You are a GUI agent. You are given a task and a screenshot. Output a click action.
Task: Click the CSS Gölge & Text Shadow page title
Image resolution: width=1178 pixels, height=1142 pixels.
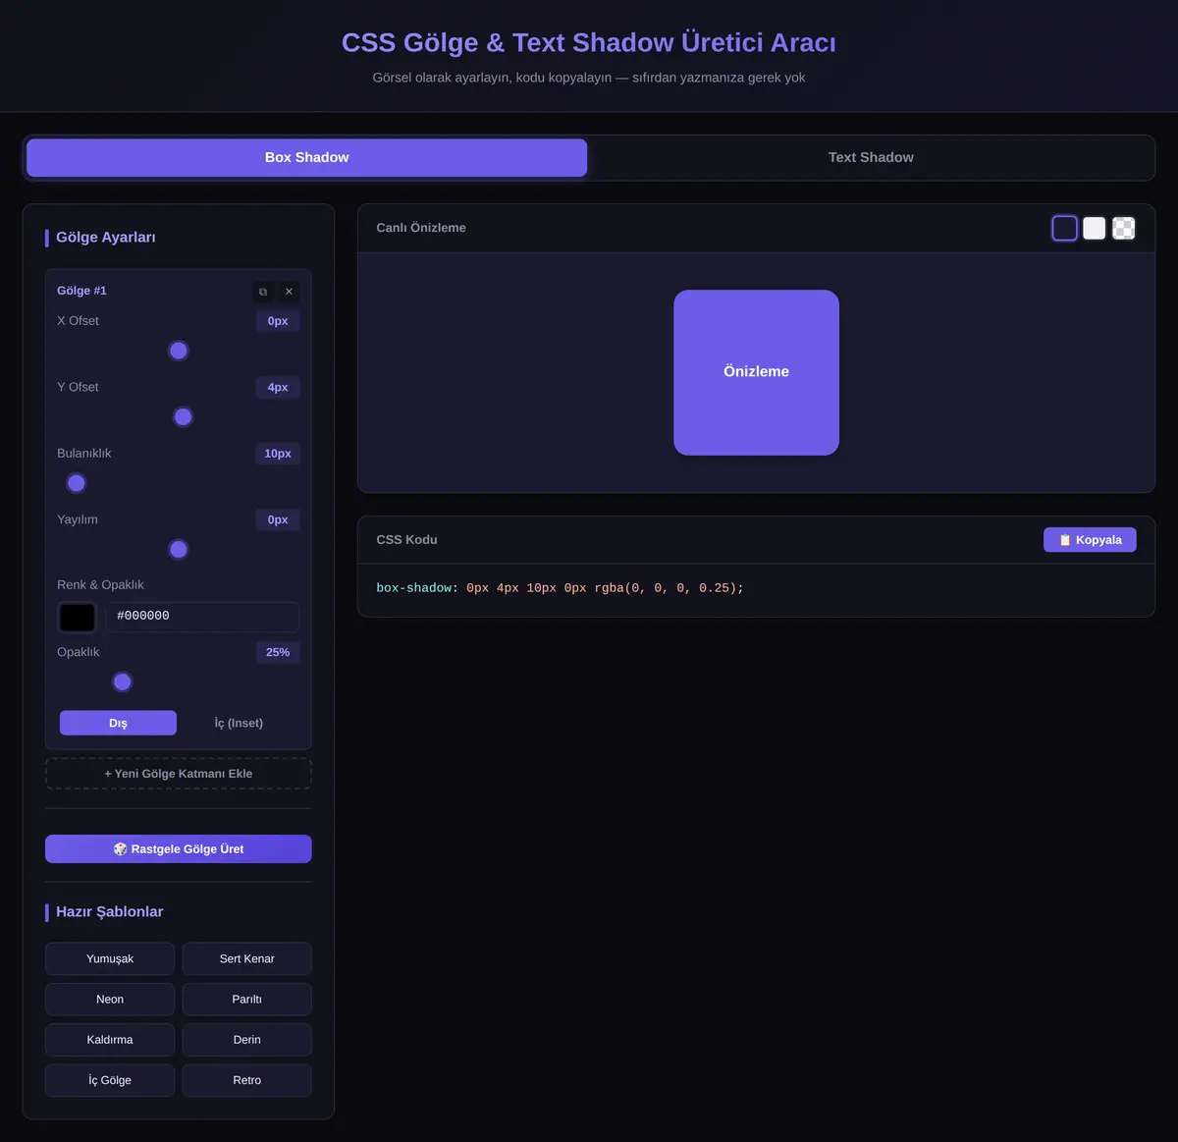589,43
